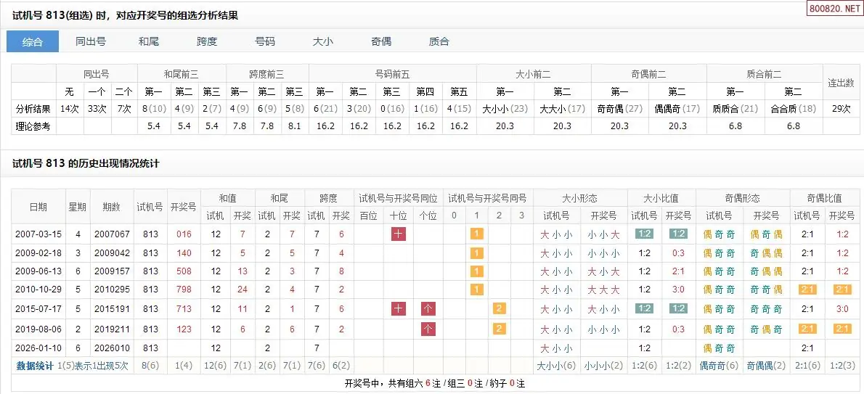Click the orange 2 badge in the 2019-08-06 row
Viewport: 864px width, 394px height.
(500, 329)
